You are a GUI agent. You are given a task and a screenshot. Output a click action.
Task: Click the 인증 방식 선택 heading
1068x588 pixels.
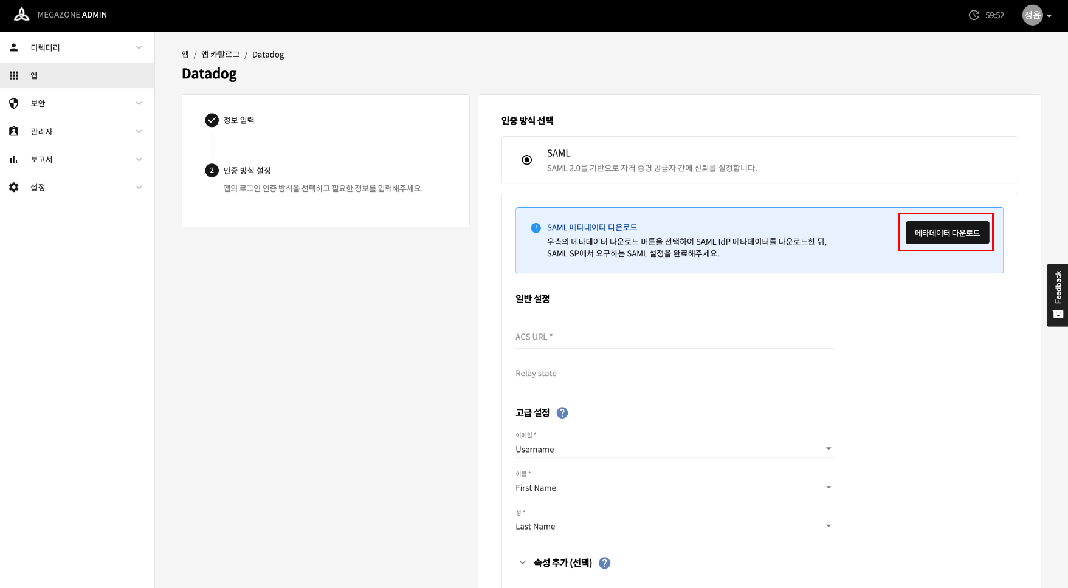[527, 120]
